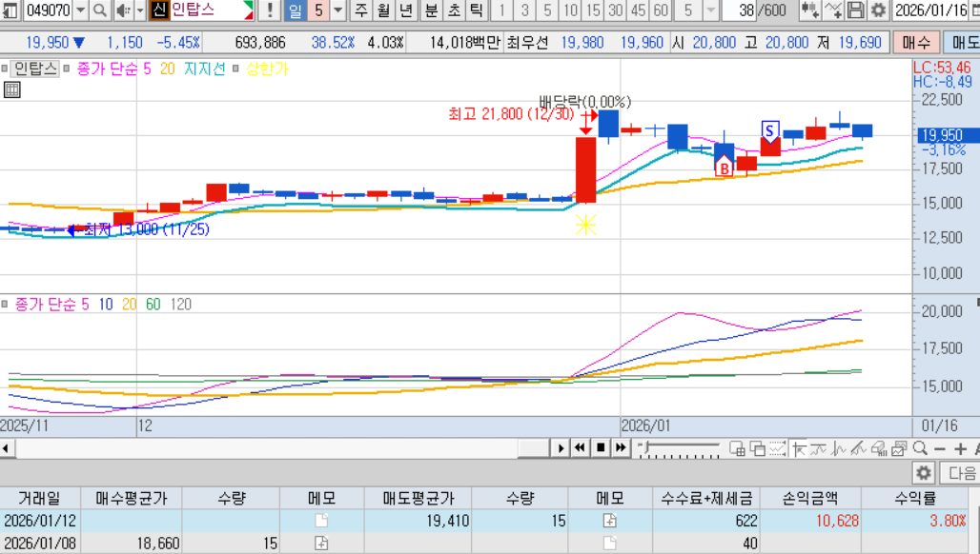
Task: Open the buy memo icon for 2026/01/08
Action: (321, 543)
